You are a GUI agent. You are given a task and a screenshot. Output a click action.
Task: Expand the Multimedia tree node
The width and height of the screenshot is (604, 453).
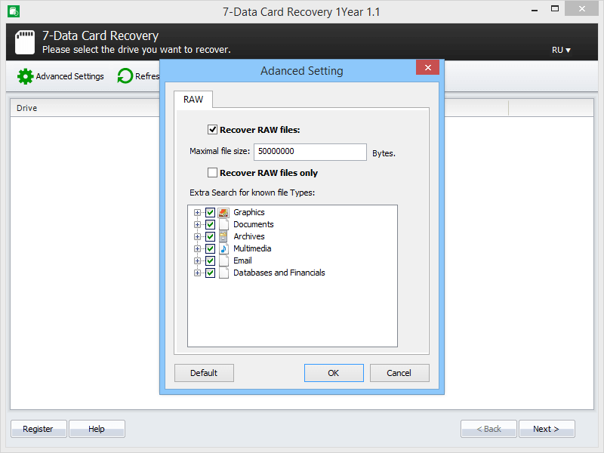(x=197, y=249)
